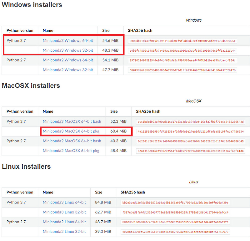
Task: Click the 39.0 MiB size cell
Action: pyautogui.click(x=103, y=232)
